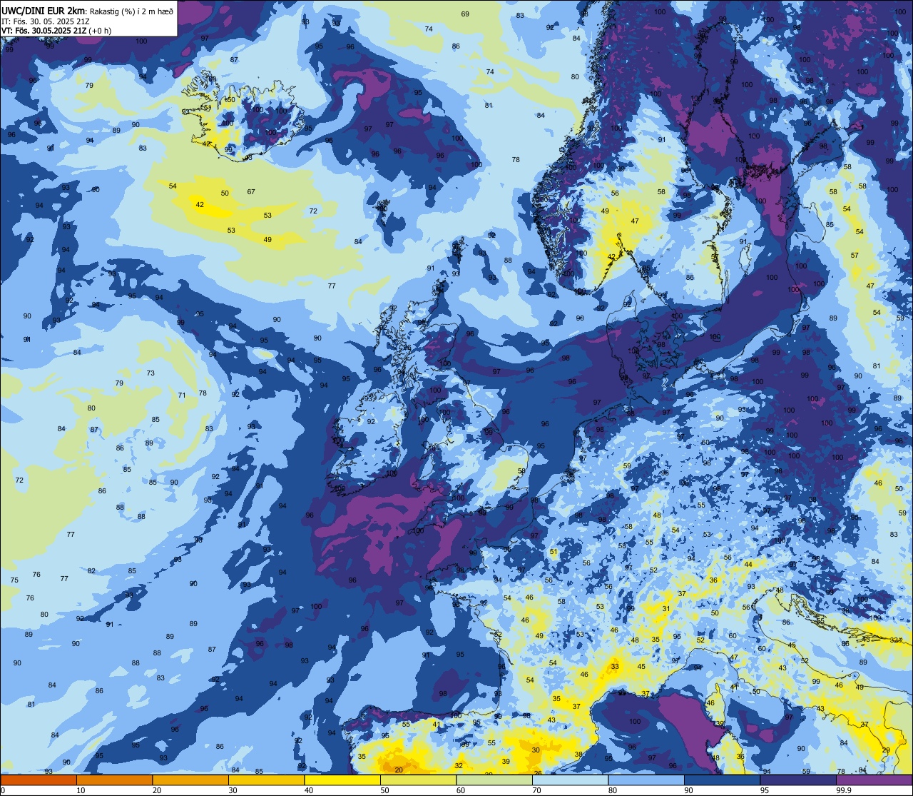Choose the 70–80% pale blue legend swatch
Viewport: 913px width, 796px height.
coord(570,780)
